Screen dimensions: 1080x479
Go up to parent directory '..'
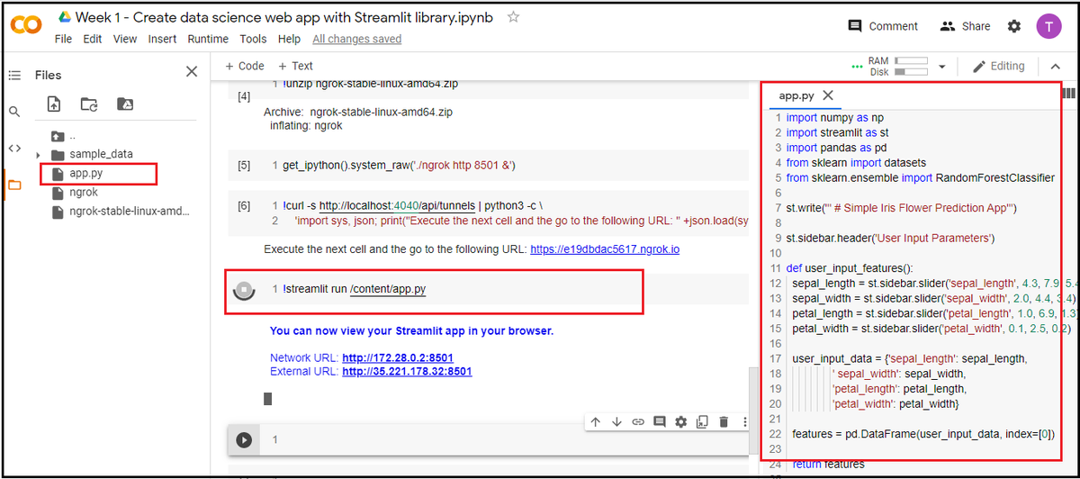tap(61, 137)
